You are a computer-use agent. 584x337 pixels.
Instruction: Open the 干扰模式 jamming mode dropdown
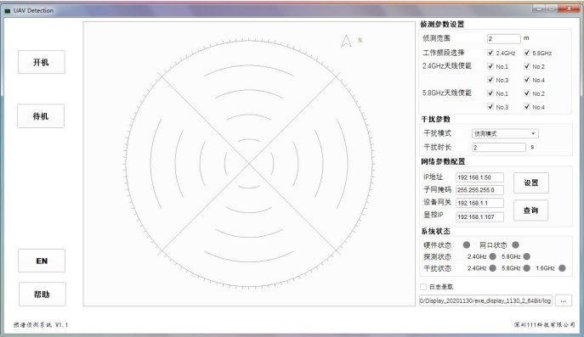pyautogui.click(x=505, y=133)
